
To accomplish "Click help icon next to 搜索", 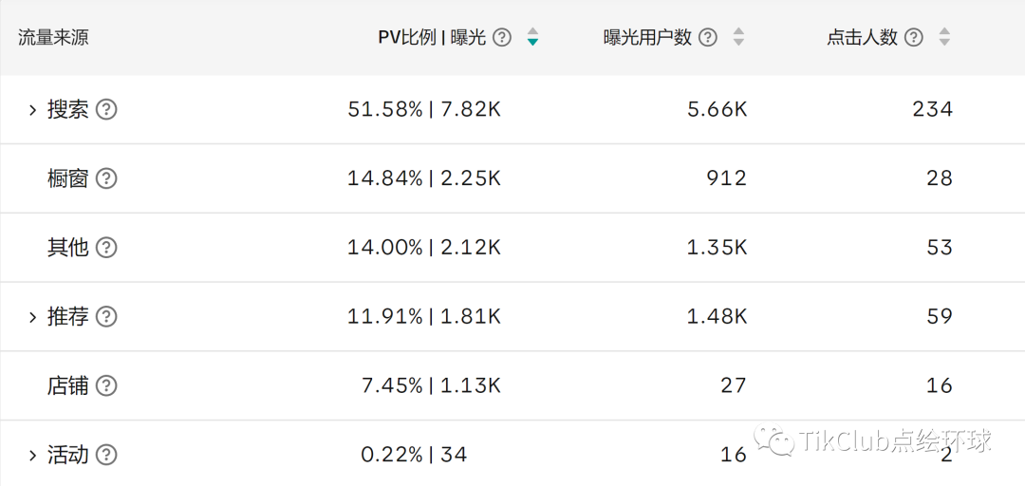I will (x=107, y=109).
